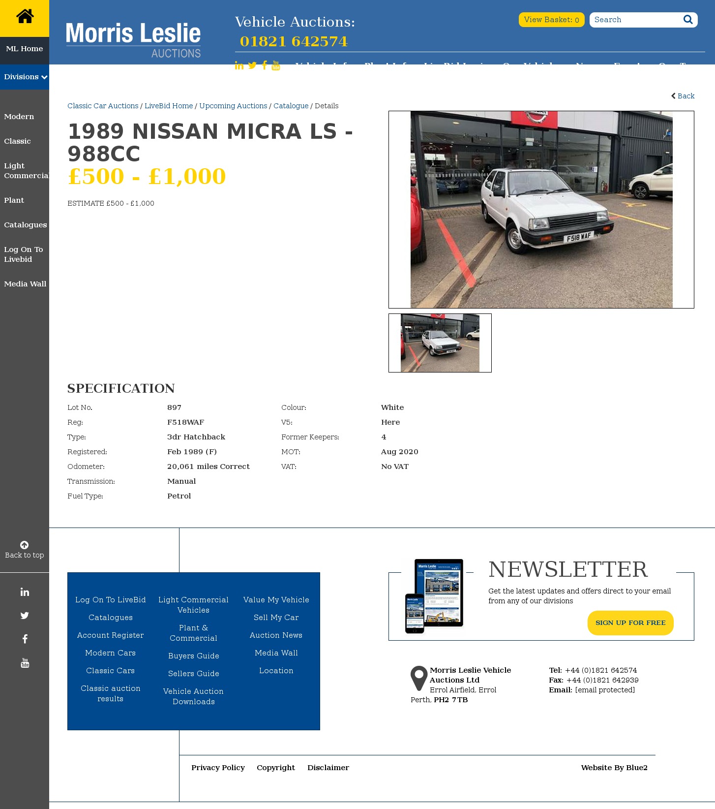715x809 pixels.
Task: Open LinkedIn icon in the header
Action: [x=239, y=65]
